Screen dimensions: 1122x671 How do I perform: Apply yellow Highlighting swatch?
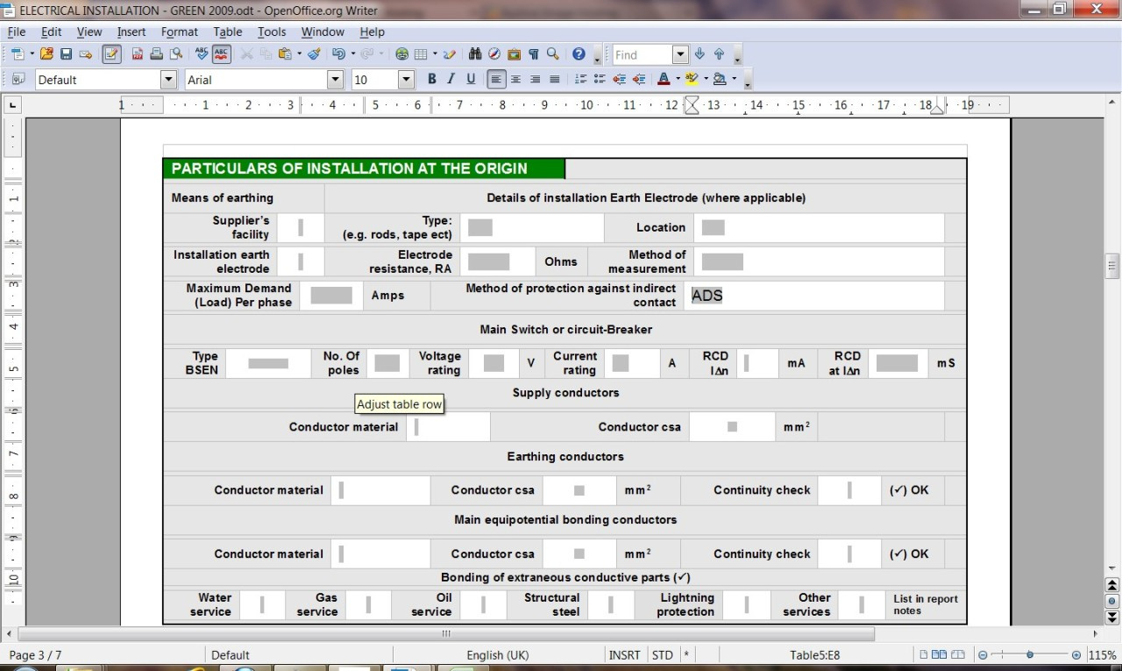692,79
